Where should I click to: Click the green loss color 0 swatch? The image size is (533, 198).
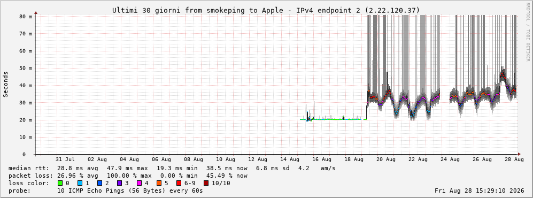click(60, 183)
